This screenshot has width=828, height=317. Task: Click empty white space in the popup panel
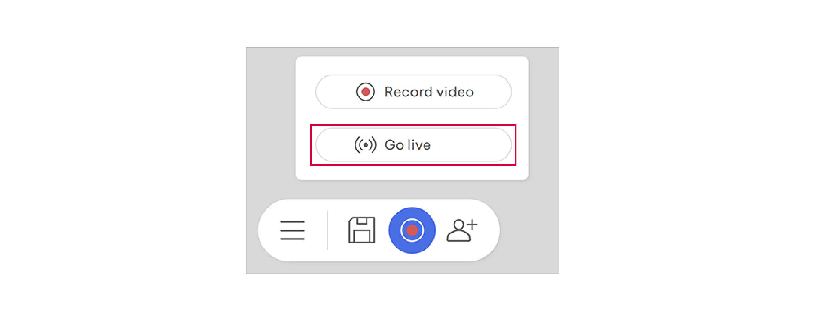(x=412, y=171)
